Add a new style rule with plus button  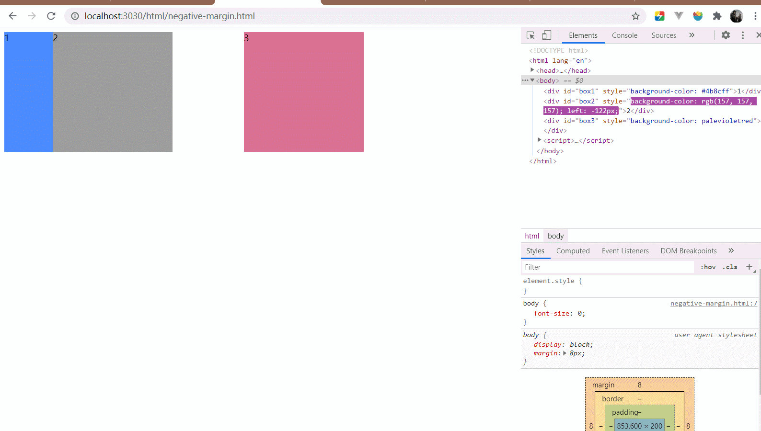pos(749,267)
